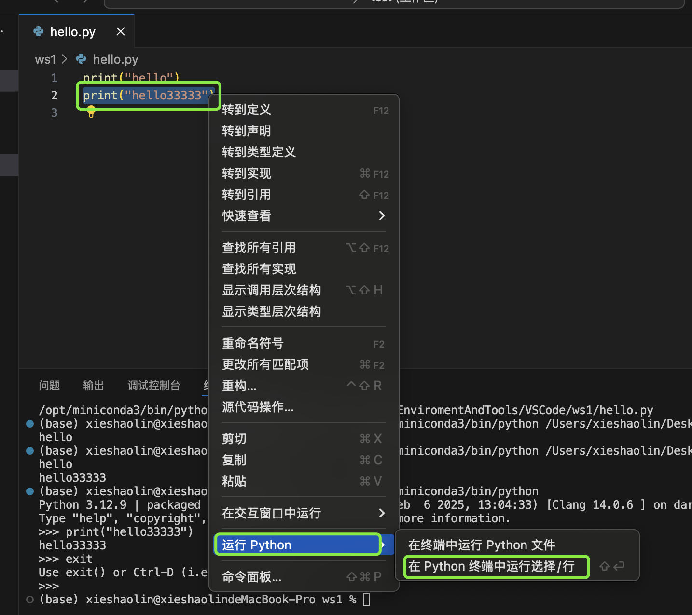Image resolution: width=692 pixels, height=615 pixels.
Task: Choose 重构... menu entry
Action: tap(305, 386)
